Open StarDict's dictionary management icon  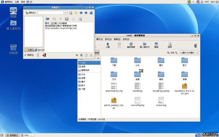[81, 55]
